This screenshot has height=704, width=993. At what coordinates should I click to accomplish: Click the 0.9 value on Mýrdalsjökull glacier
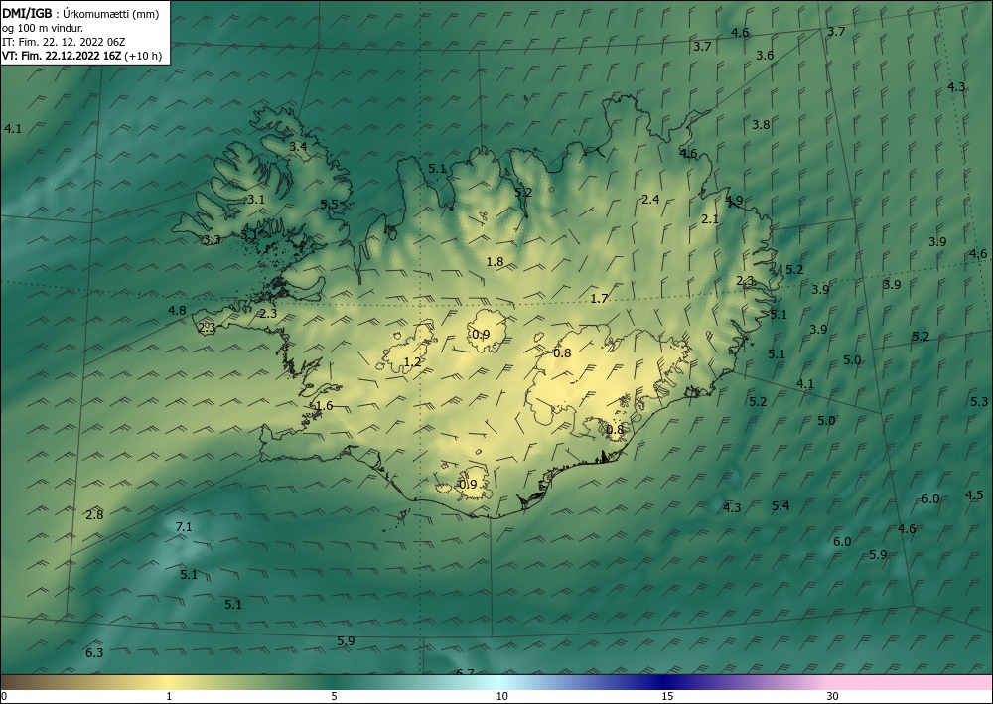[468, 485]
